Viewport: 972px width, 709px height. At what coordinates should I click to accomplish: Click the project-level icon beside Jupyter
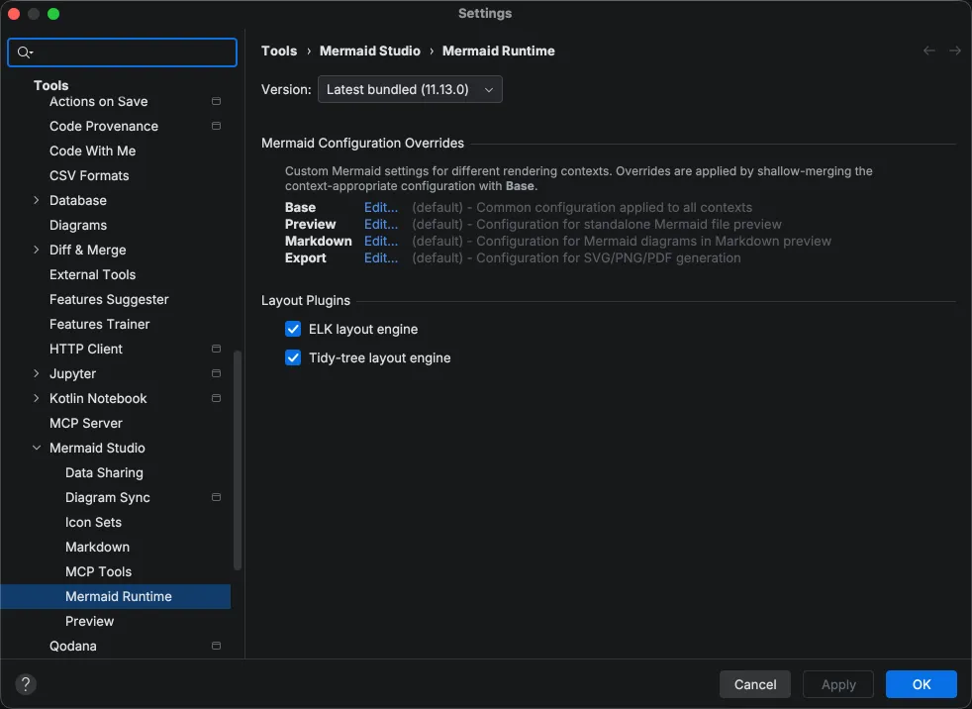(x=216, y=373)
